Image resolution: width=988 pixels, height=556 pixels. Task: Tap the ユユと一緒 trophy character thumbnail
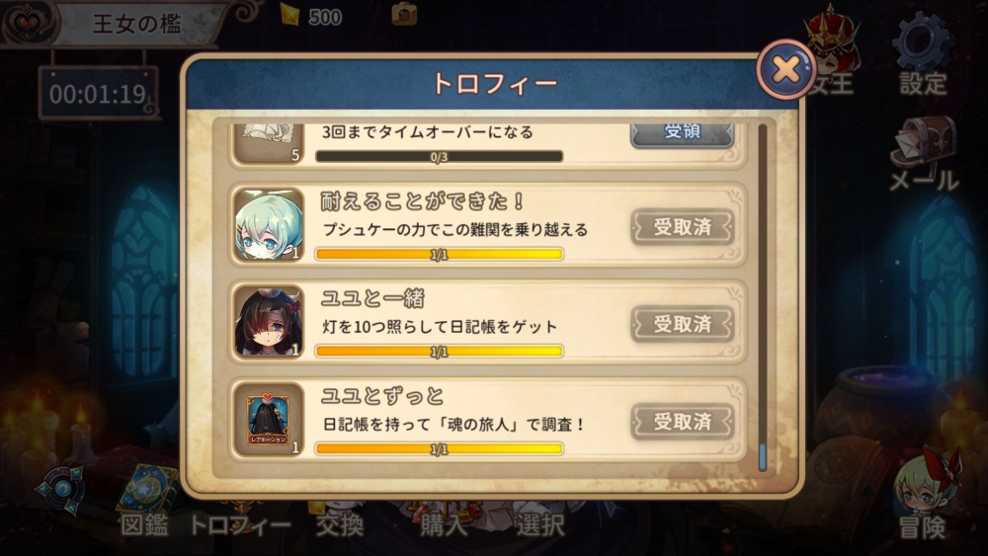(269, 321)
